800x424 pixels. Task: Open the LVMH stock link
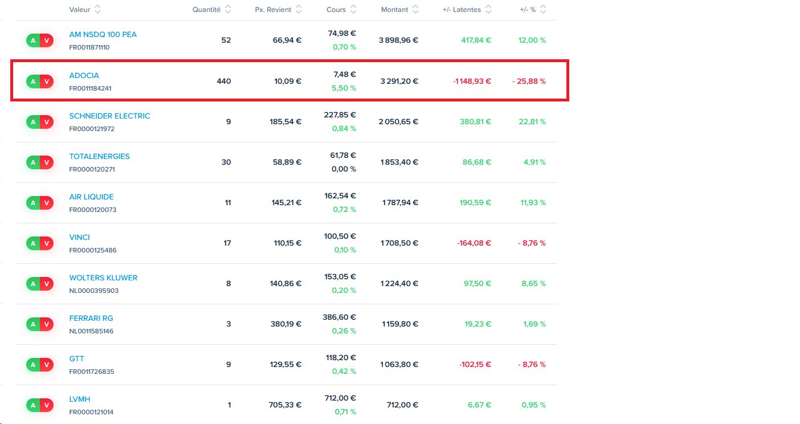[79, 399]
